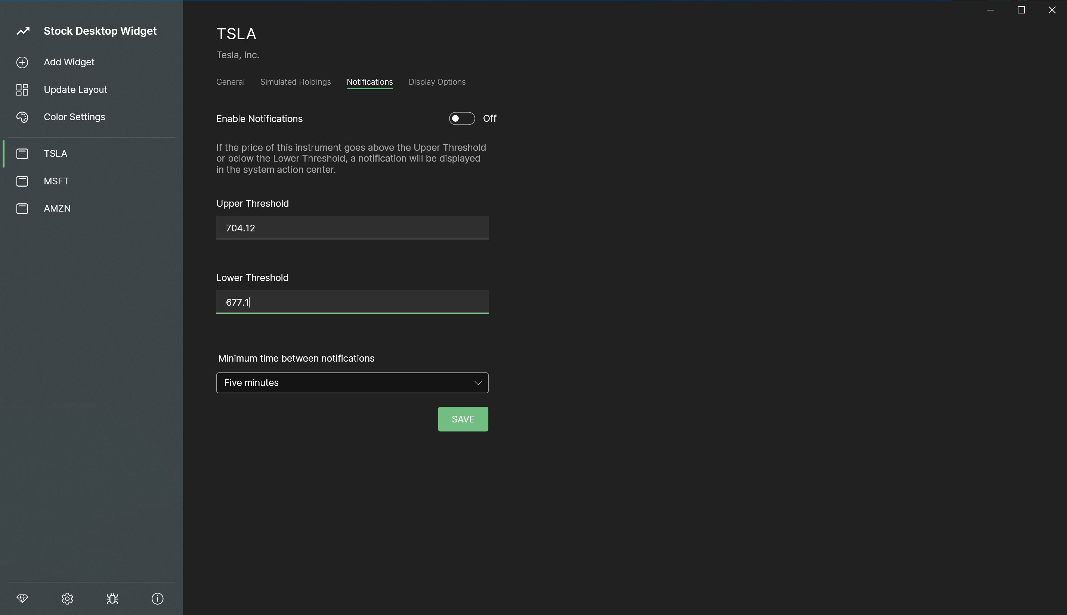The height and width of the screenshot is (615, 1067).
Task: Click the dropdown chevron arrow
Action: 478,383
